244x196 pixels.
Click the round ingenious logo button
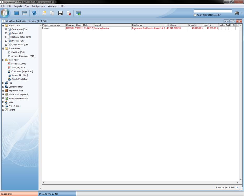[5, 13]
